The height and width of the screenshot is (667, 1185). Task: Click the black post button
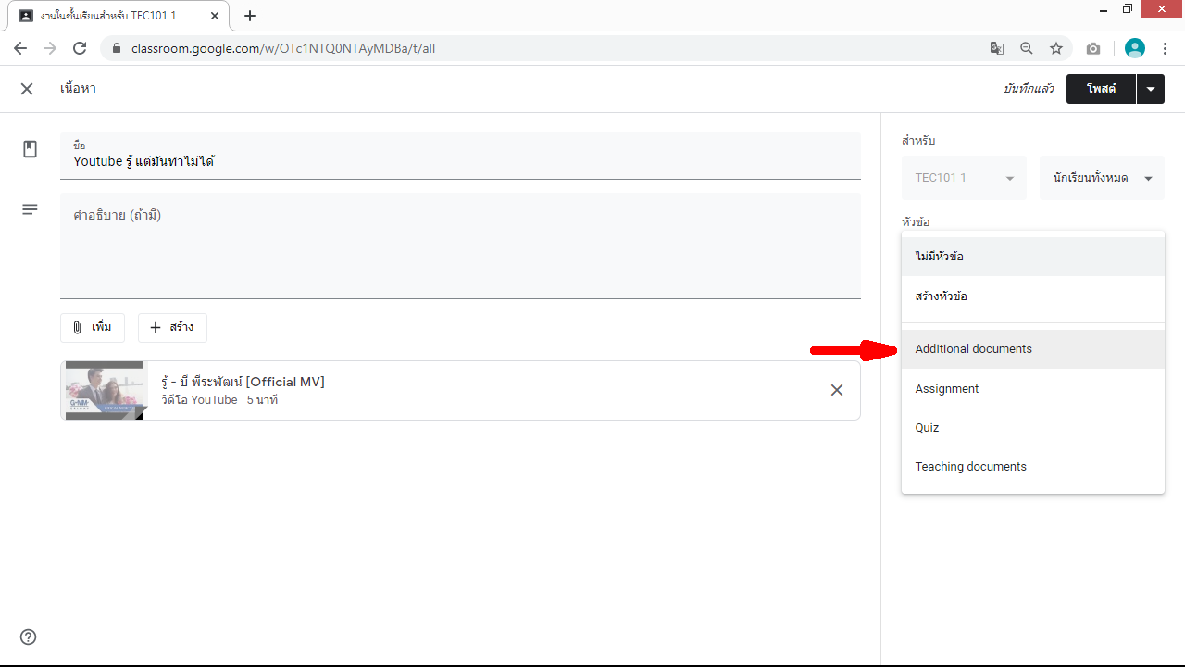coord(1101,89)
